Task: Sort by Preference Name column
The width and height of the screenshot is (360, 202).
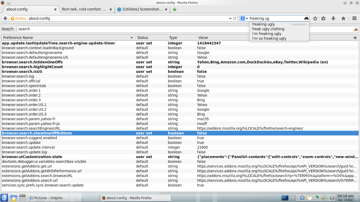Action: pos(68,38)
